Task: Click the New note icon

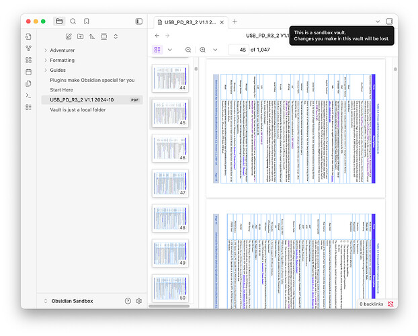Action: [x=69, y=36]
